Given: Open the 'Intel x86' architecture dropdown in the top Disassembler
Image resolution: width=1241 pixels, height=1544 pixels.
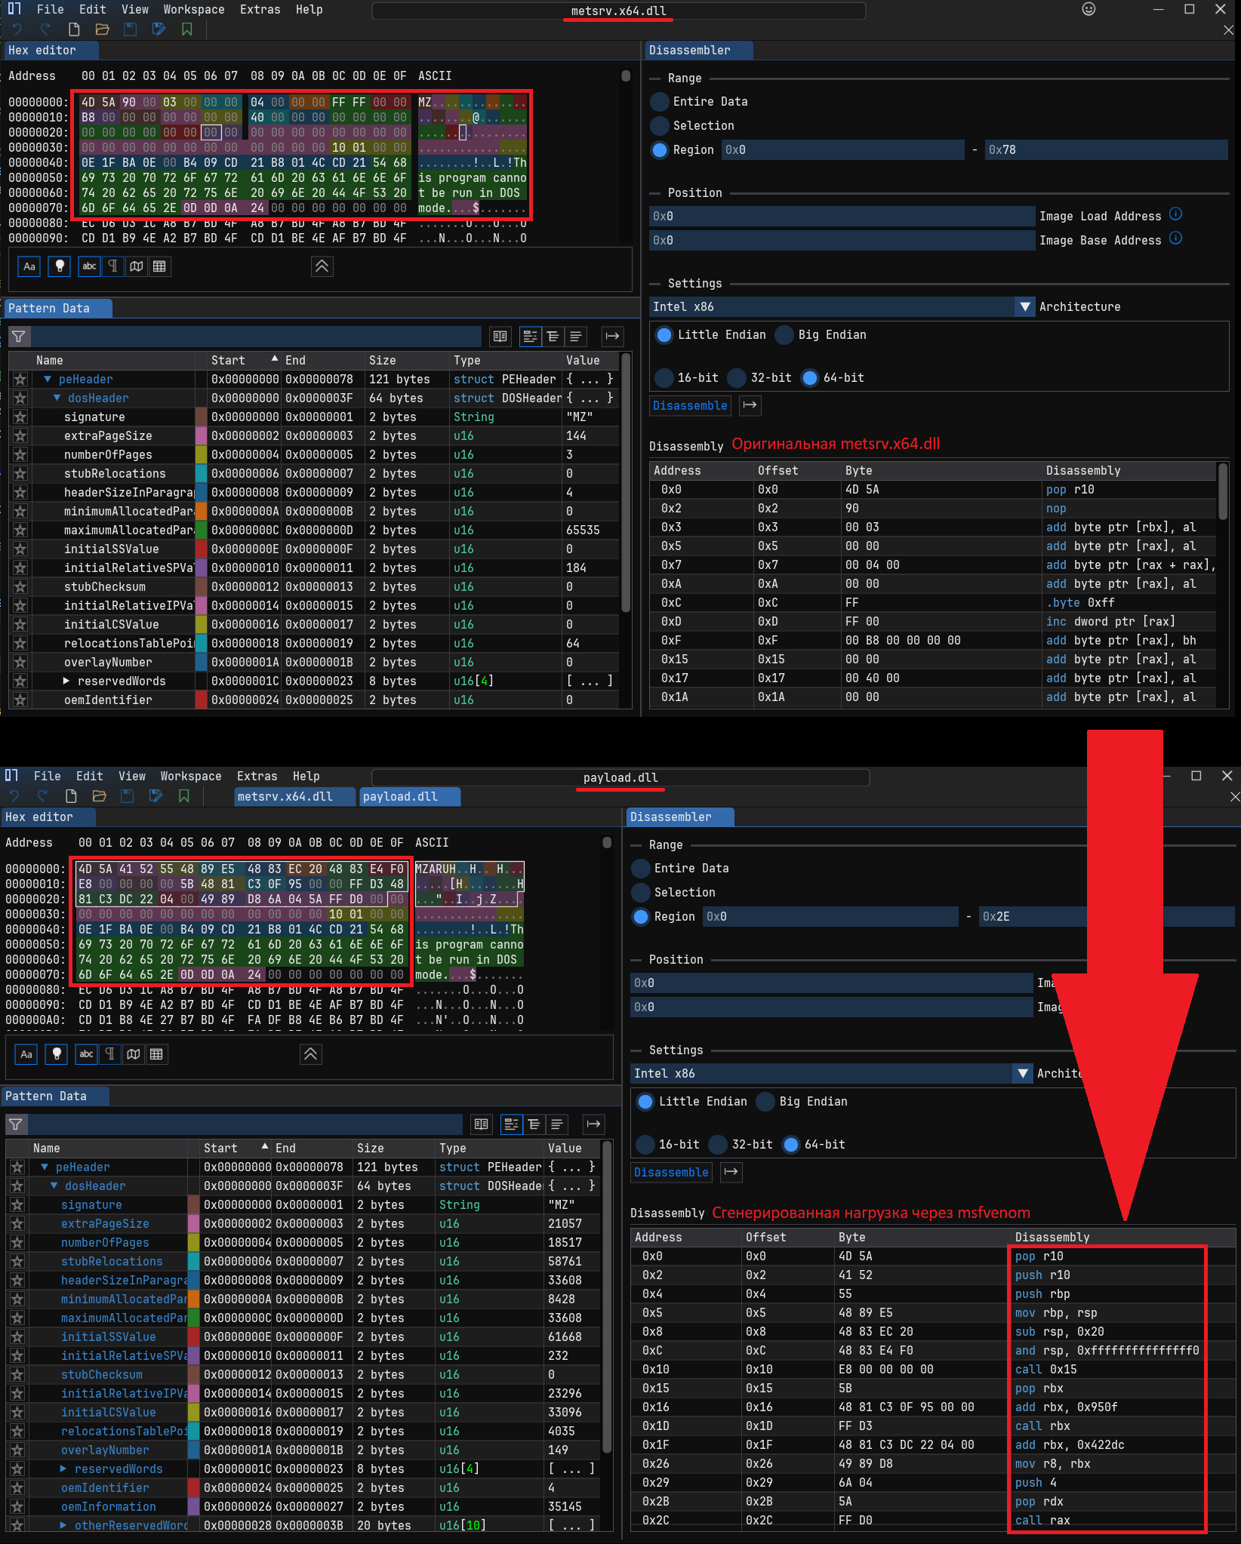Looking at the screenshot, I should click(1024, 307).
